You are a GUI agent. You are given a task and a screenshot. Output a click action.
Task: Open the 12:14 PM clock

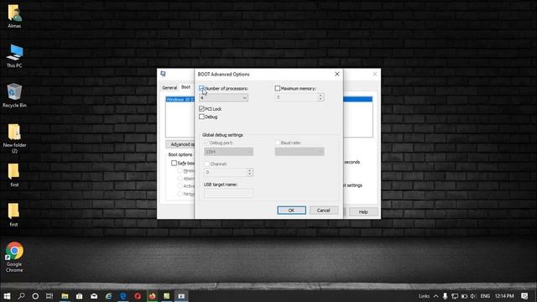pos(504,296)
